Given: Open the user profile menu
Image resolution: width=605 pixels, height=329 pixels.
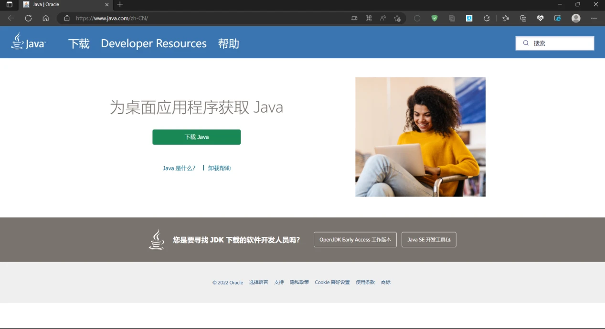Looking at the screenshot, I should click(576, 18).
